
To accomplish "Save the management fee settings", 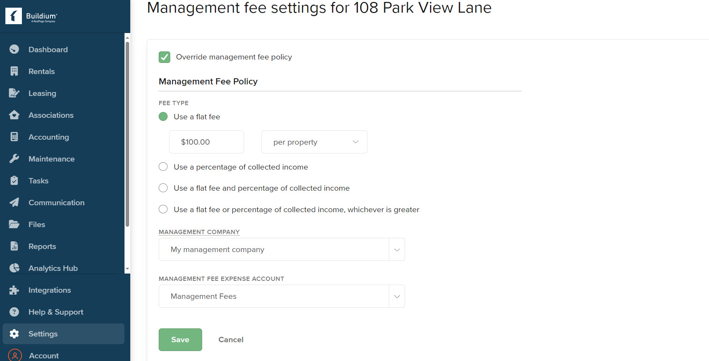I will [180, 340].
